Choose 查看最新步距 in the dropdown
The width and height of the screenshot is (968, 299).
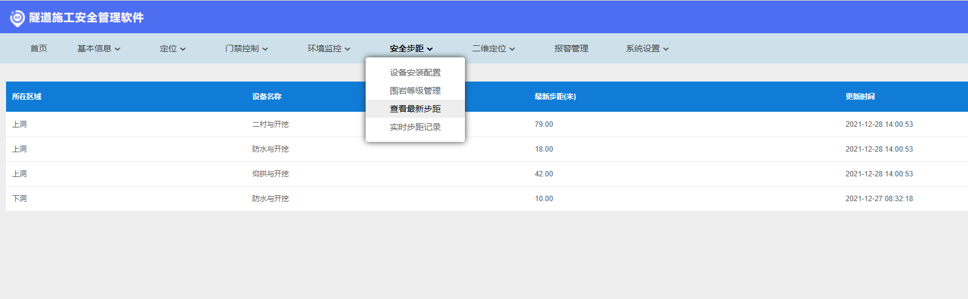pyautogui.click(x=415, y=109)
